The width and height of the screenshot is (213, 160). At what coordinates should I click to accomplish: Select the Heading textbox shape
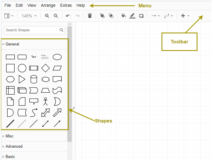point(45,57)
